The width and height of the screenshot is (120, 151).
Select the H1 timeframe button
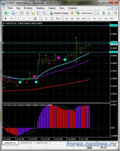tap(89, 18)
